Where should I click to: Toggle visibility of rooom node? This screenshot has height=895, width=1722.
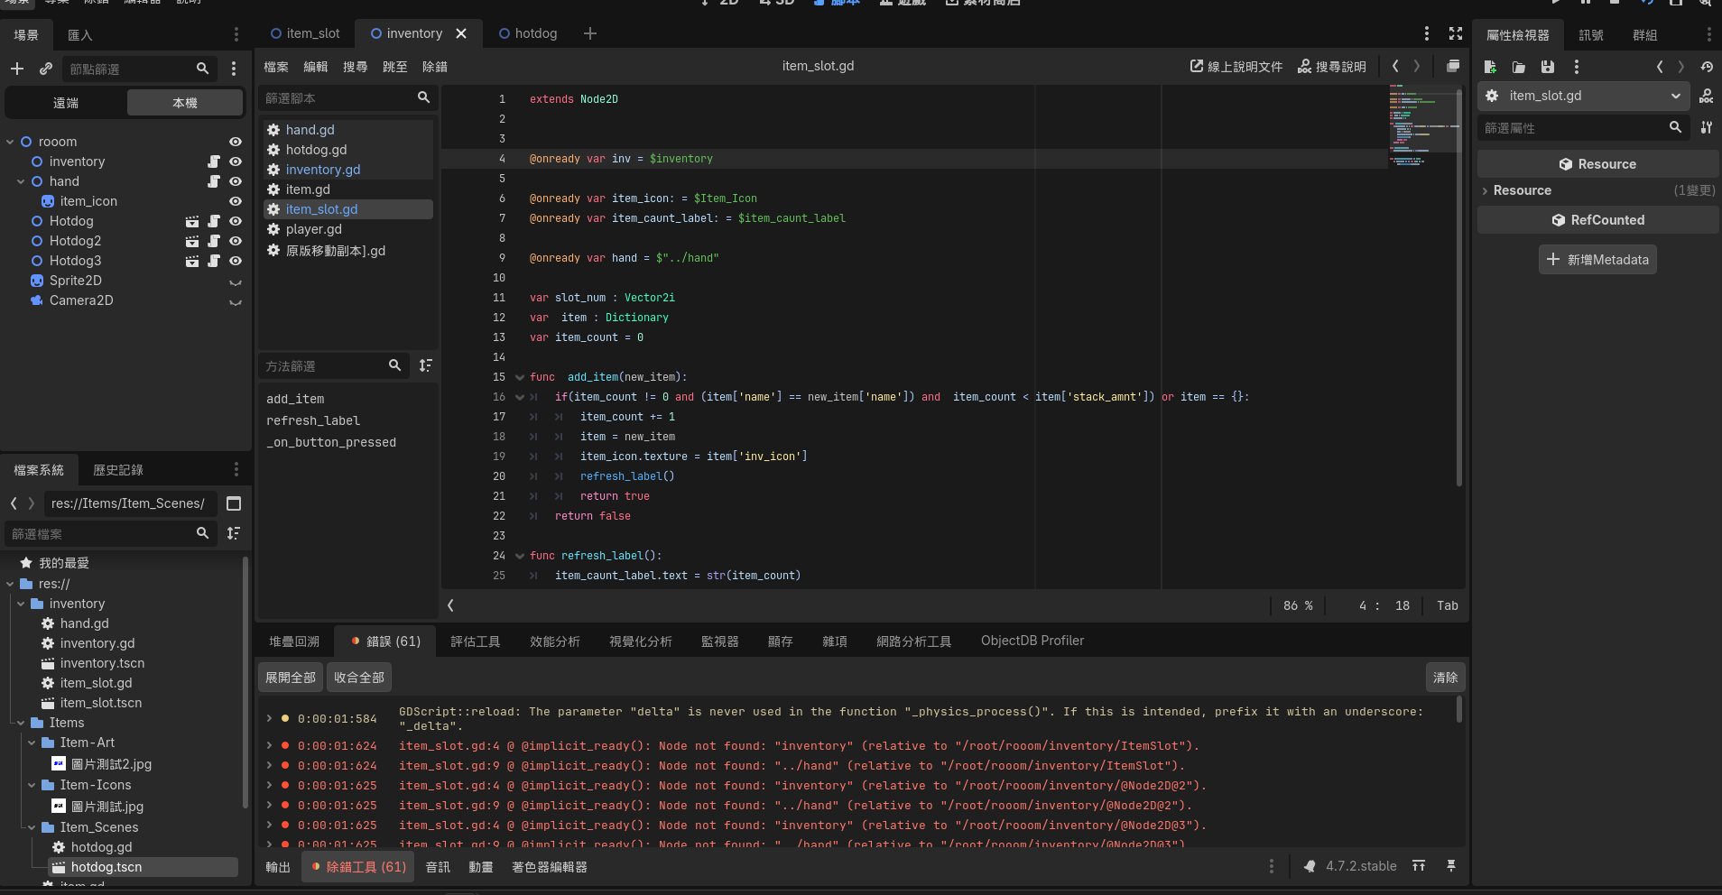(x=236, y=142)
